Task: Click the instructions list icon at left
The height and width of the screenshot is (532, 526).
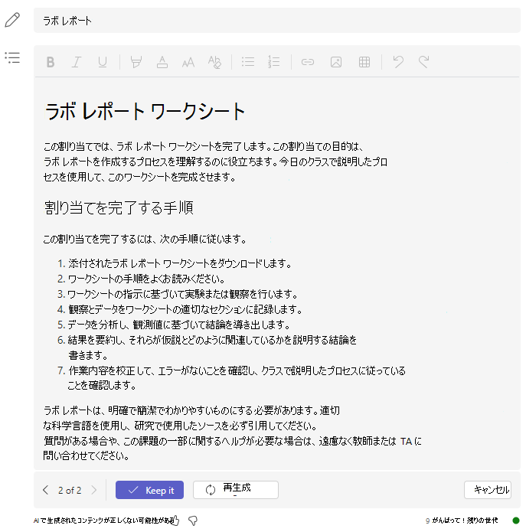Action: click(12, 57)
